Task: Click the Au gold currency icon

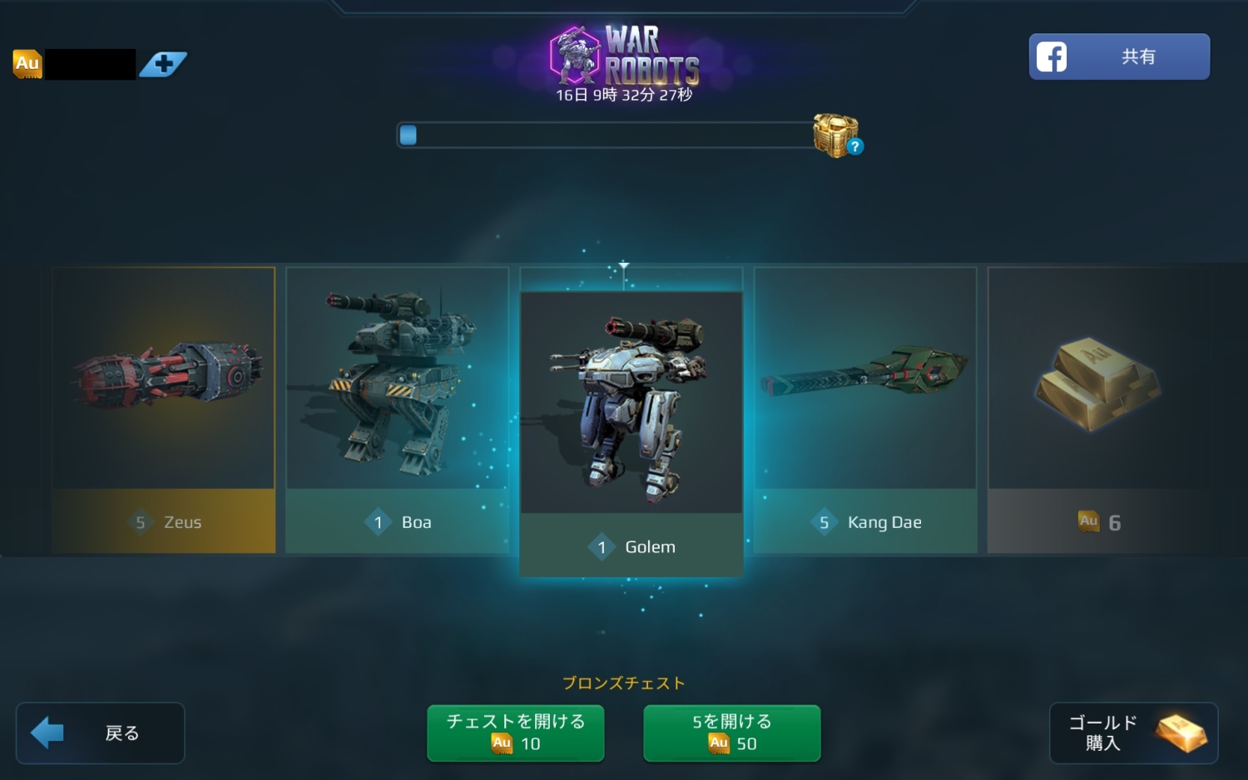Action: click(27, 64)
